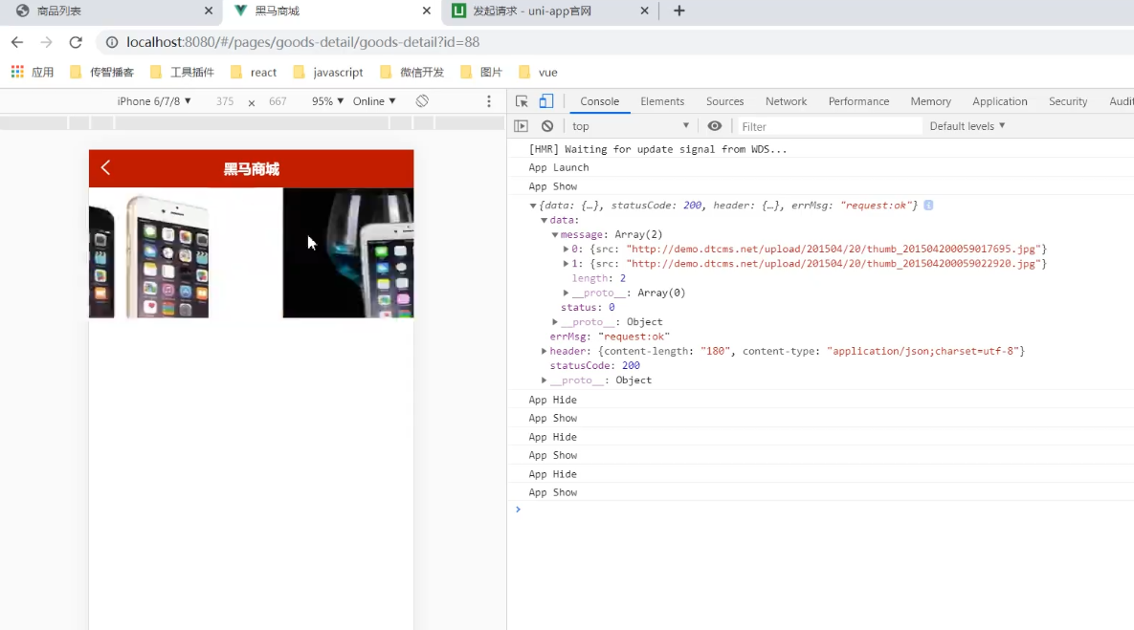Tap the back chevron in 黑马商城 header

[x=105, y=167]
